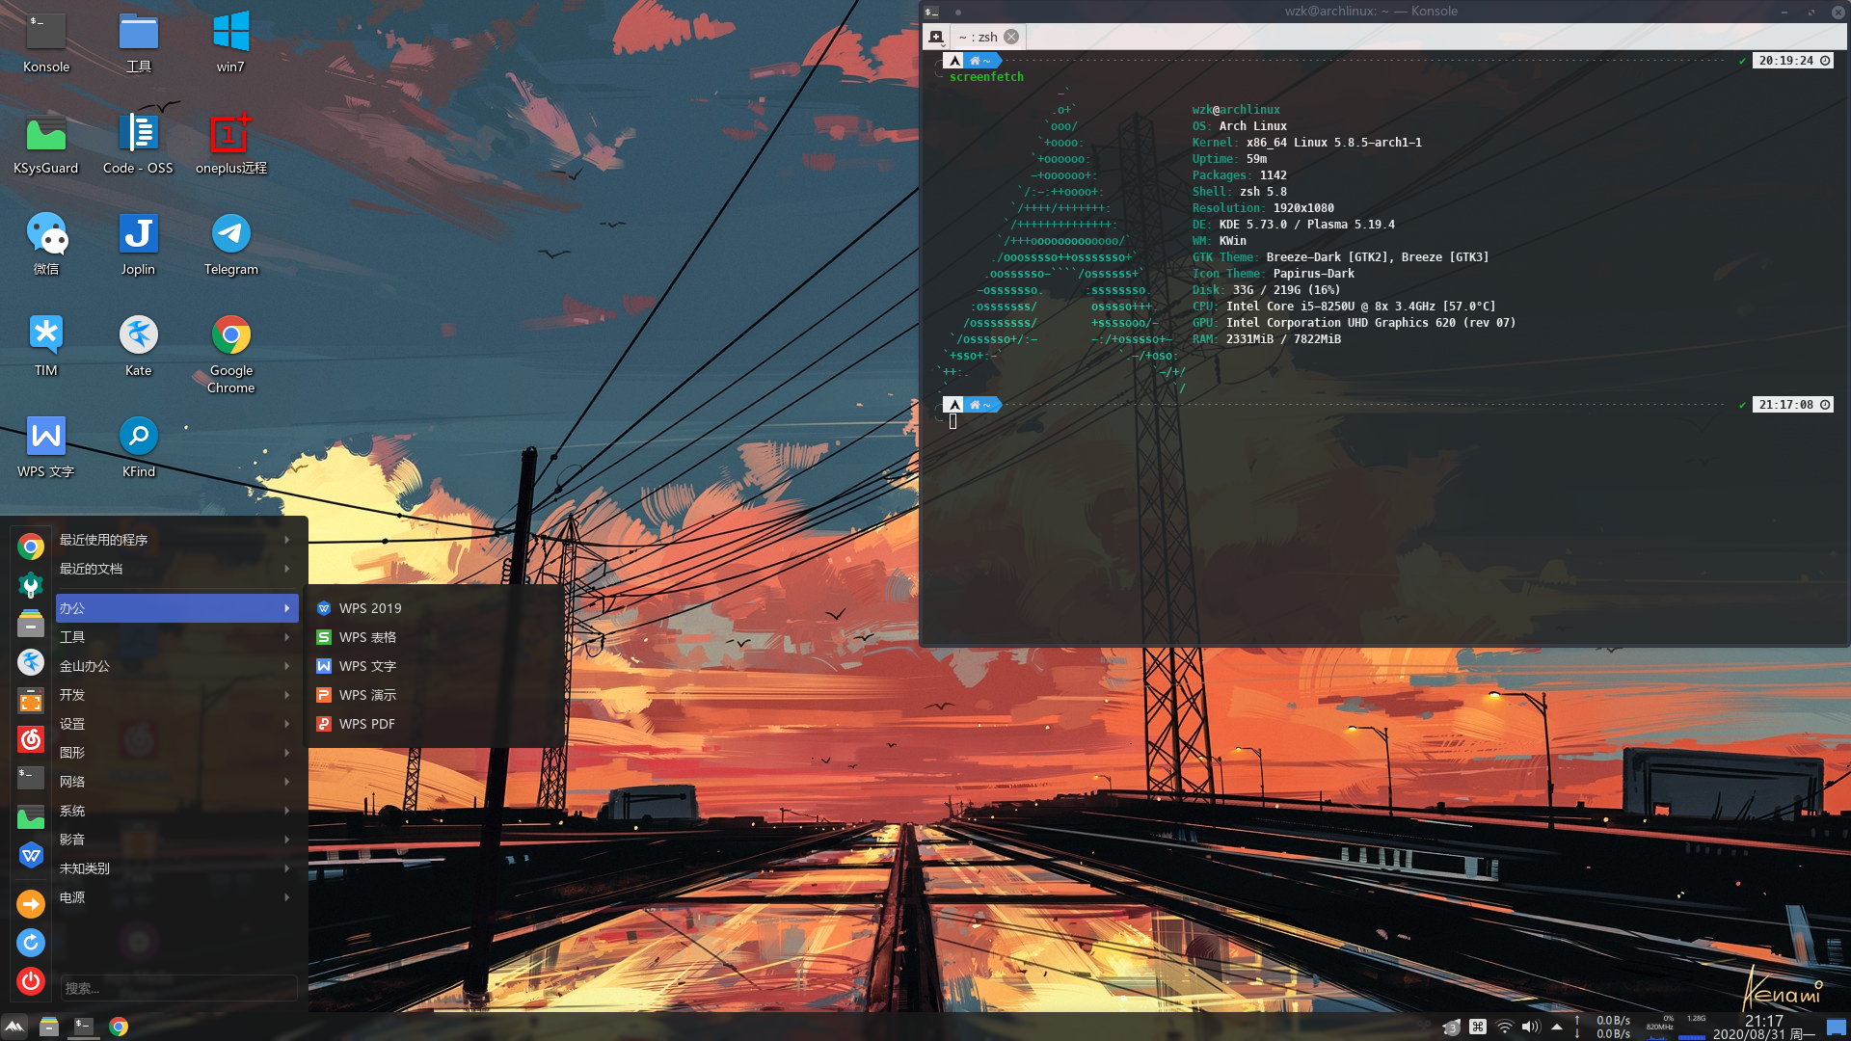This screenshot has height=1041, width=1851.
Task: Click the show desktop button on panel
Action: coord(1837,1028)
